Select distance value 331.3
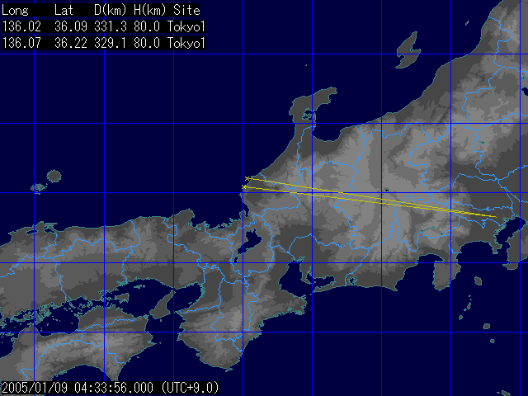Screen dimensions: 528x396 point(110,26)
